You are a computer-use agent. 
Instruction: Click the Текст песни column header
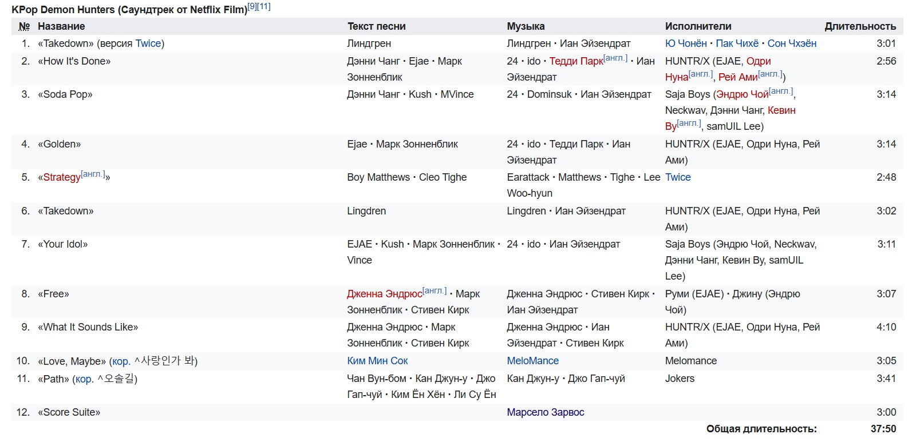[x=376, y=26]
